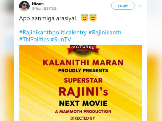The image size is (162, 121).
Task: Open the Nizam display name link
Action: [x=37, y=4]
